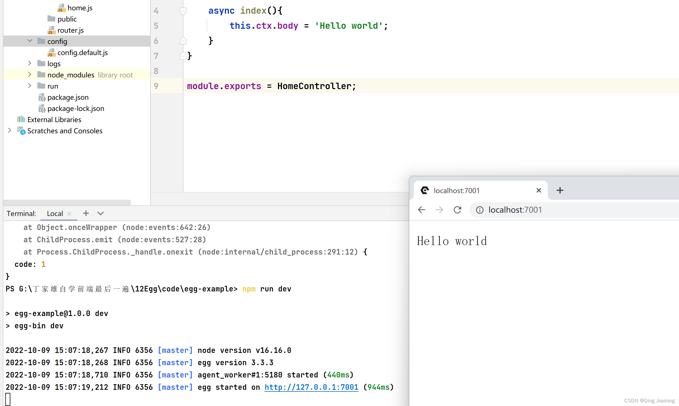Open router.js file icon

pyautogui.click(x=51, y=30)
